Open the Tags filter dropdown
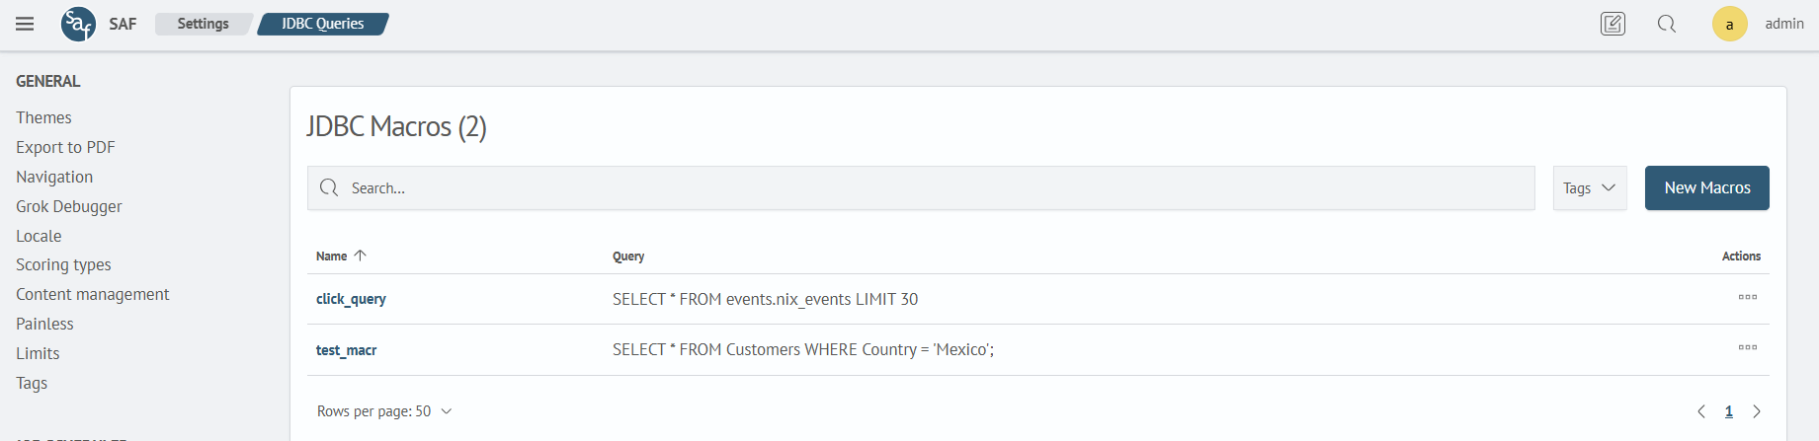The height and width of the screenshot is (441, 1819). (1590, 187)
